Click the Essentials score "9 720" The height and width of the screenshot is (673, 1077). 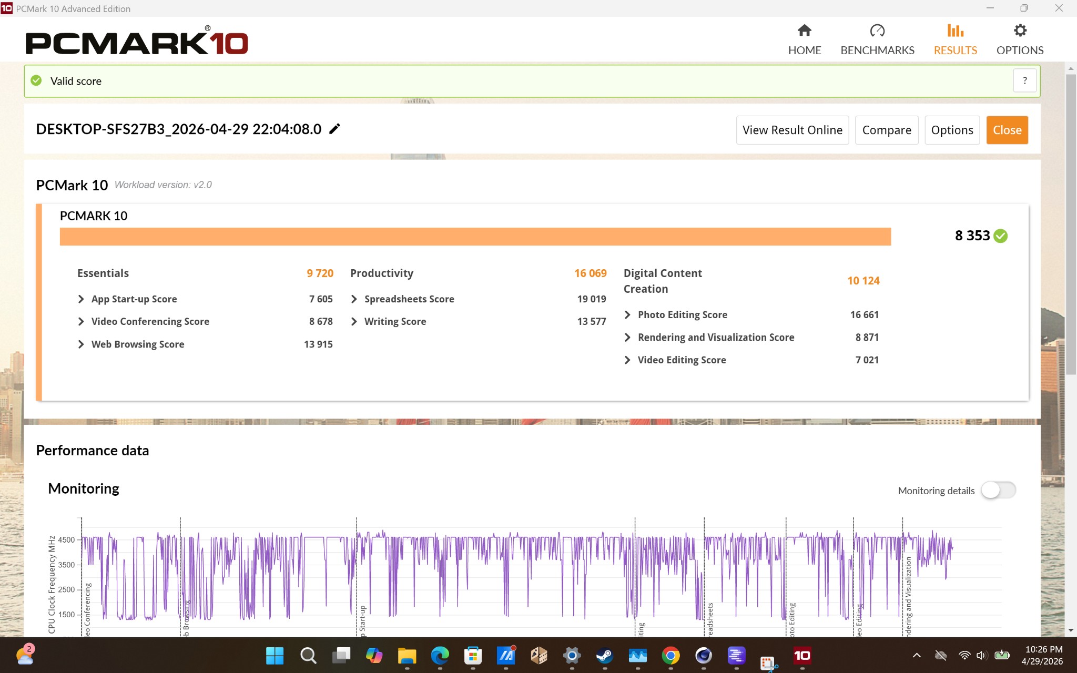(320, 273)
